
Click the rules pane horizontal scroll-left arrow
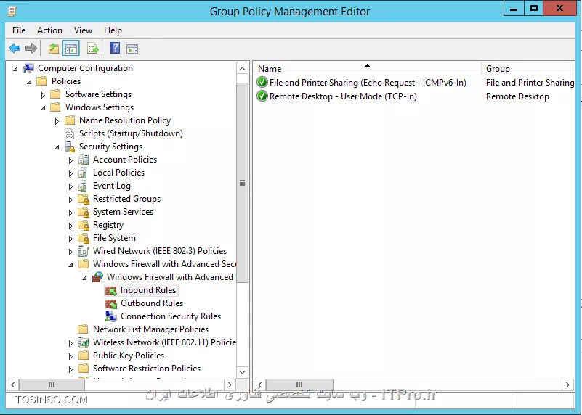pyautogui.click(x=260, y=385)
